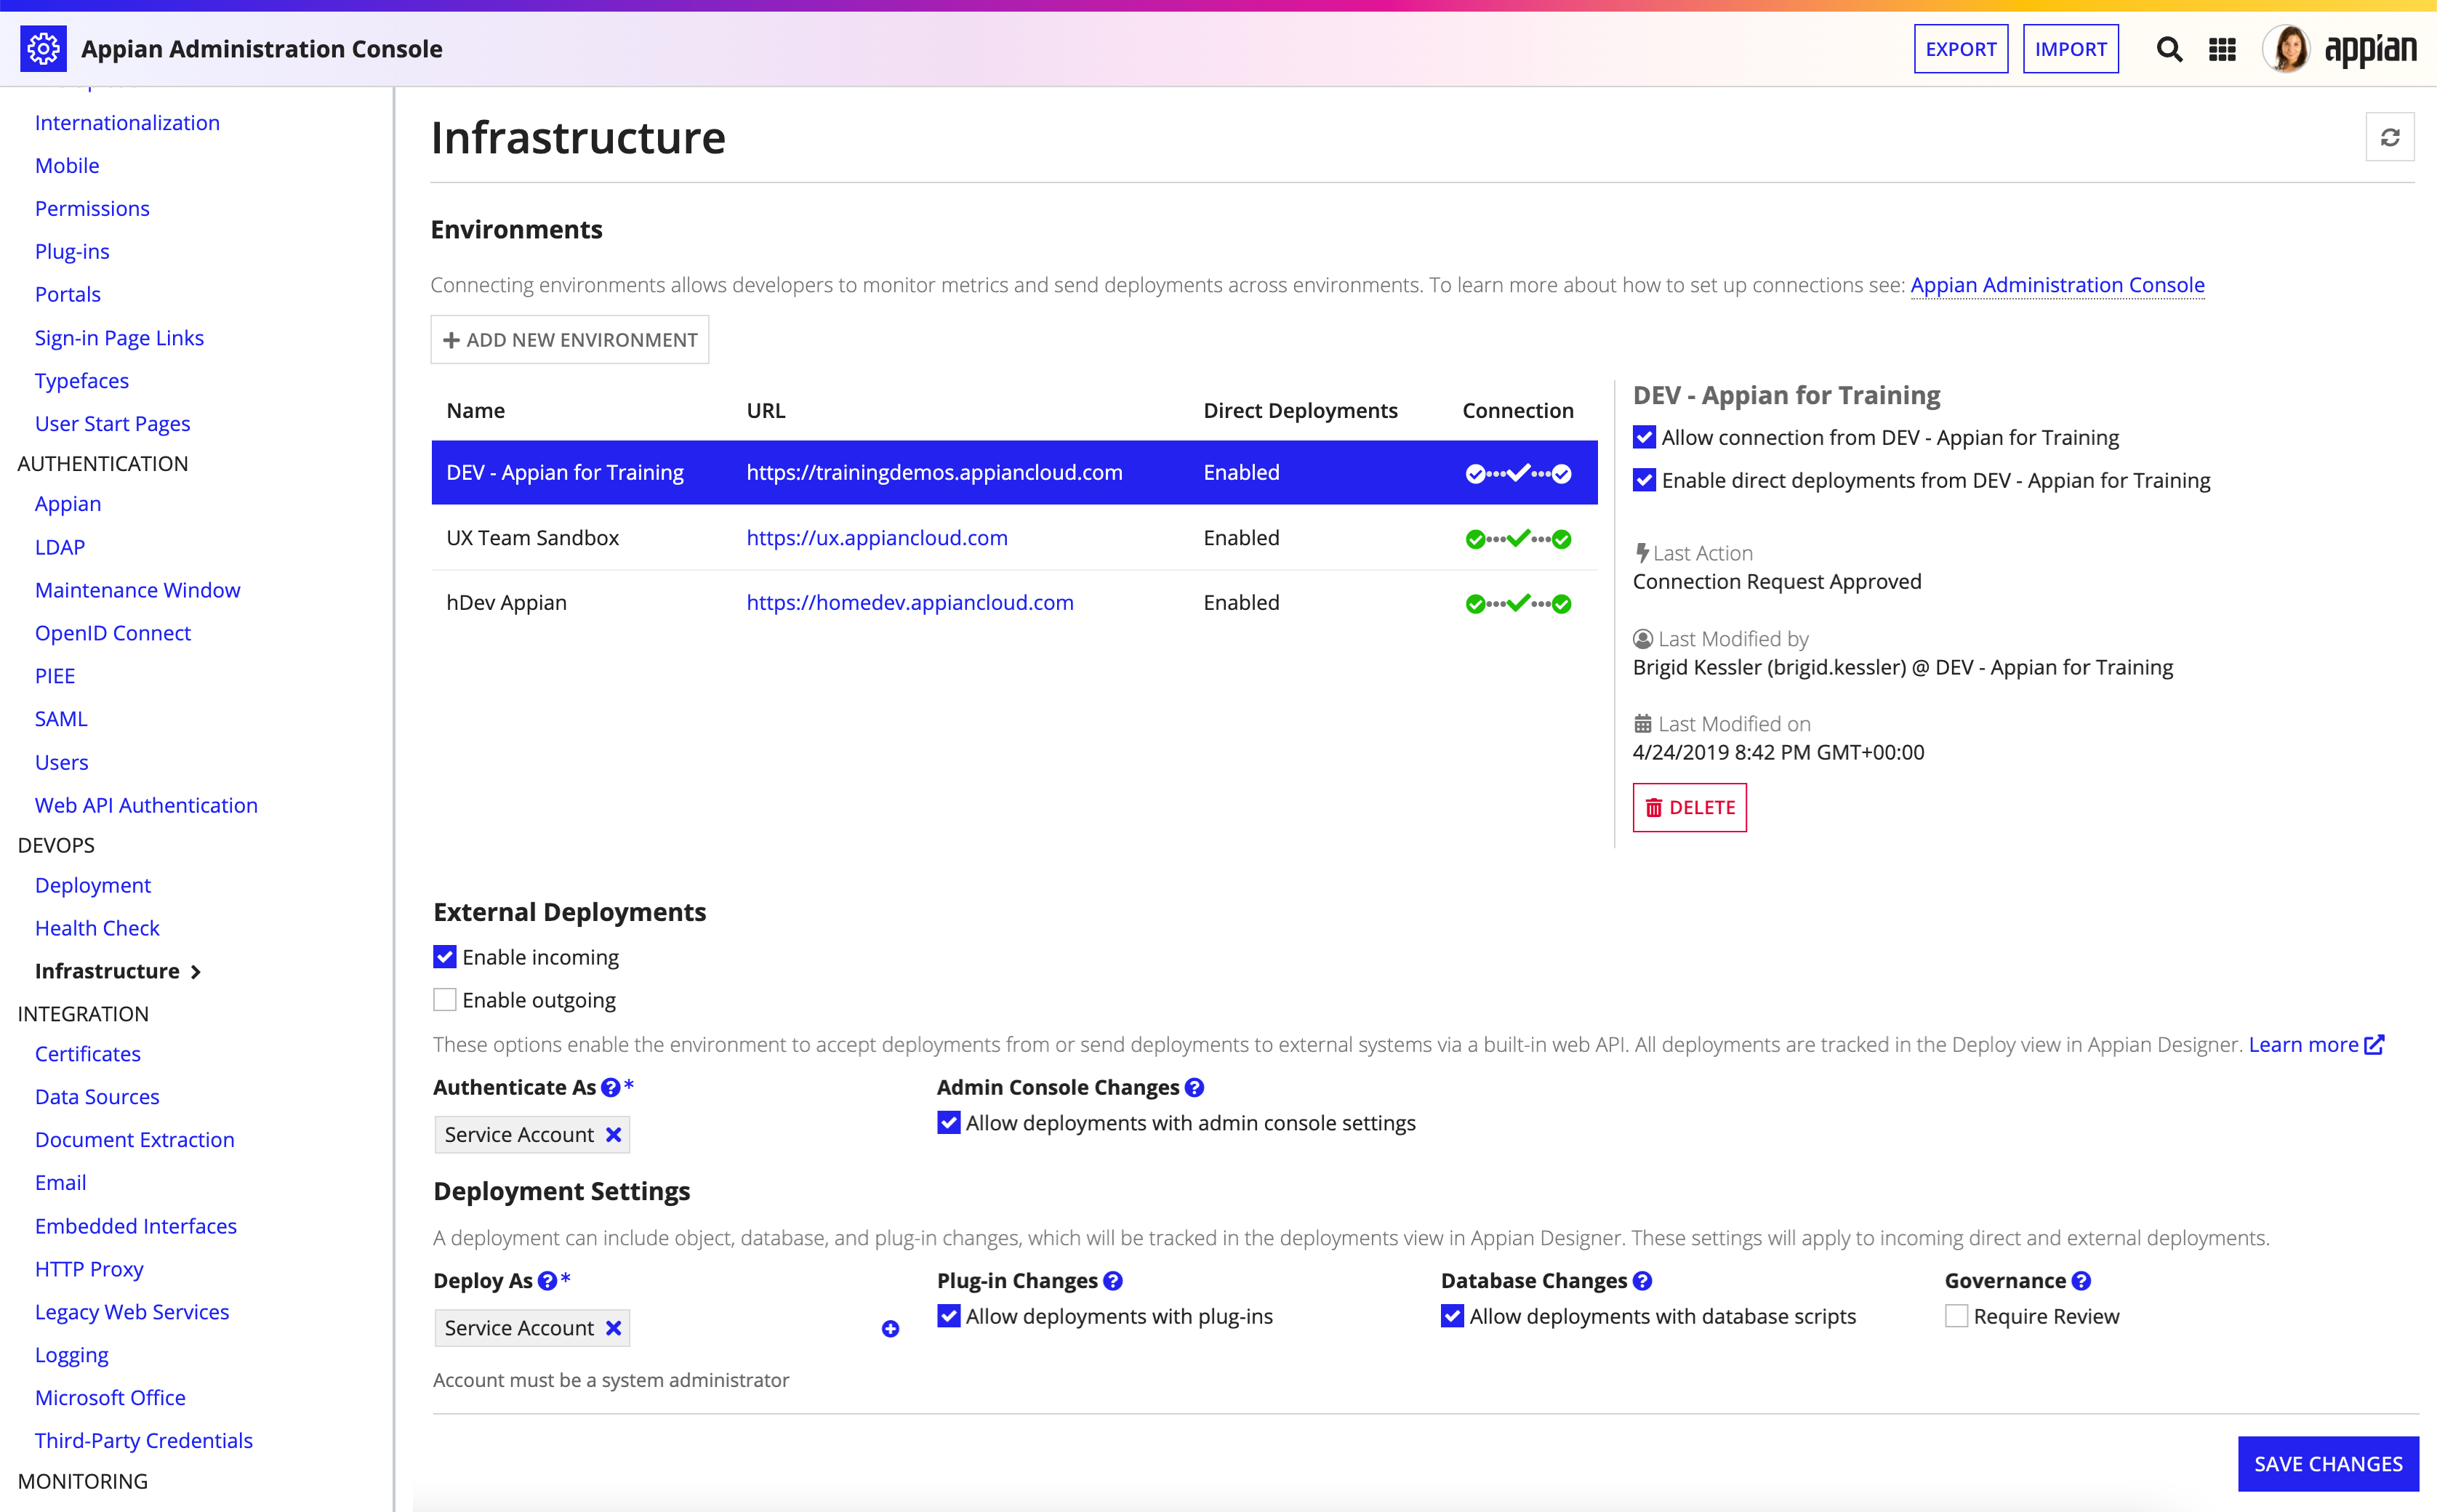
Task: Open https://ux.appiancloud.com URL link
Action: pos(877,538)
